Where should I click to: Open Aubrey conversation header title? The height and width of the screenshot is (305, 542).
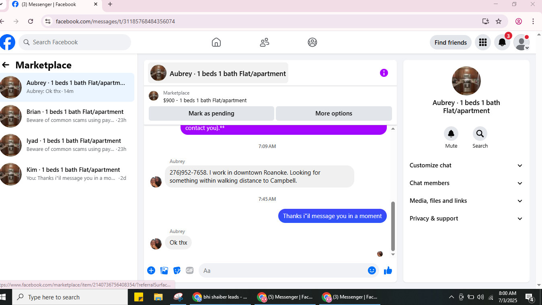(x=218, y=73)
